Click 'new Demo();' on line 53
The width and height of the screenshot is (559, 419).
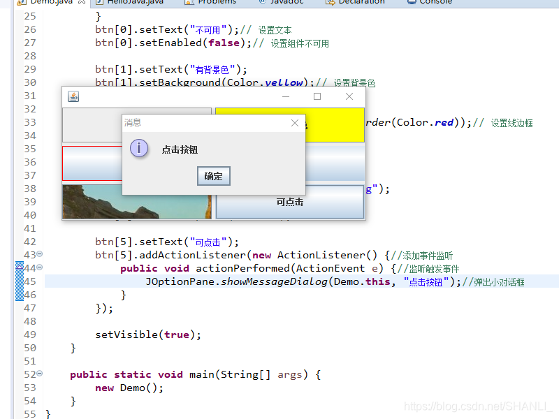pyautogui.click(x=129, y=388)
